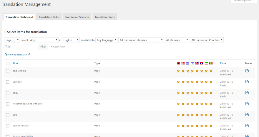The height and width of the screenshot is (137, 259).
Task: Open the 'All Translation Priorities' dropdown
Action: click(207, 40)
